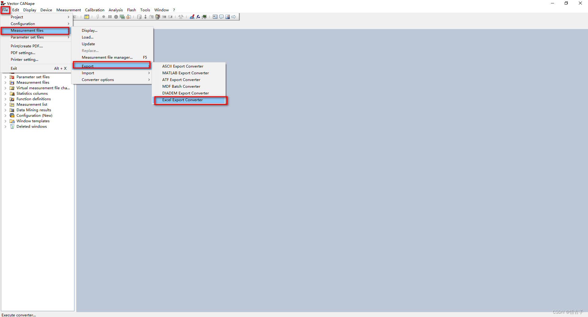Expand the Statistics columns tree node
588x317 pixels.
(6, 94)
